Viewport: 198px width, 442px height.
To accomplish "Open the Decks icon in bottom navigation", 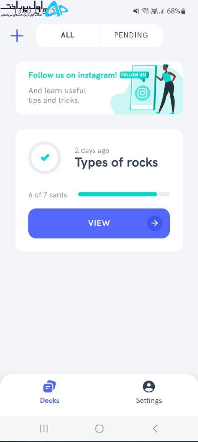I will [x=50, y=386].
